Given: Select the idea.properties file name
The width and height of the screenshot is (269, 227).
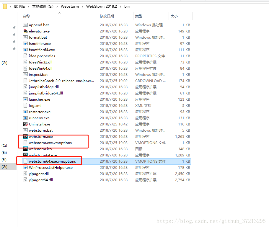Looking at the screenshot, I should pyautogui.click(x=42, y=56).
